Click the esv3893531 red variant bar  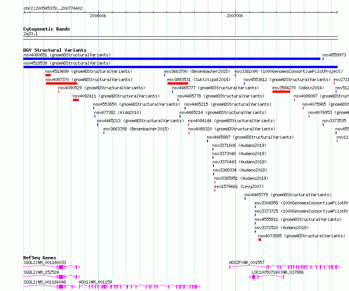(178, 83)
